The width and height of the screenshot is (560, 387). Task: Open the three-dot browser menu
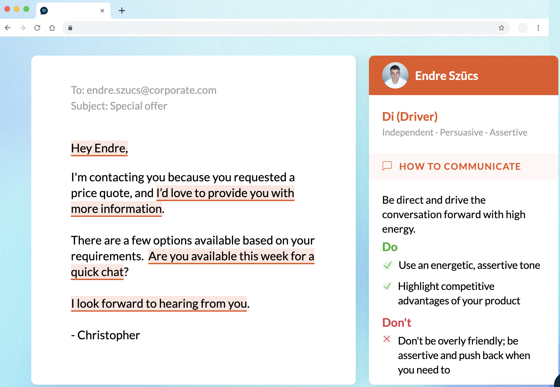538,28
